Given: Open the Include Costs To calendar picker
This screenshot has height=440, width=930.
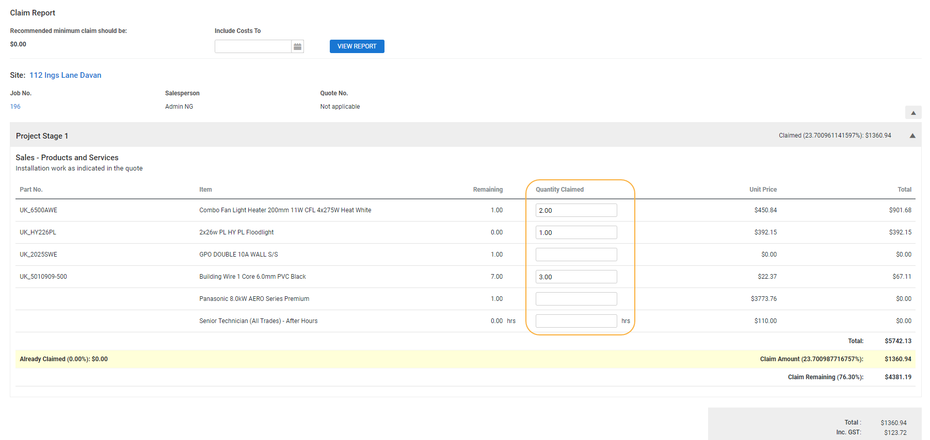Looking at the screenshot, I should (x=297, y=47).
